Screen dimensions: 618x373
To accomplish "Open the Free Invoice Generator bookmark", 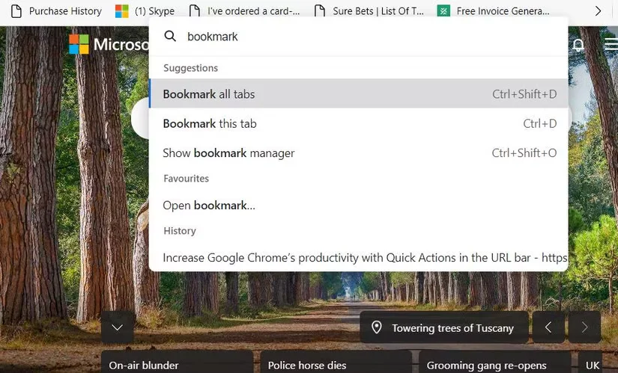I will click(494, 11).
